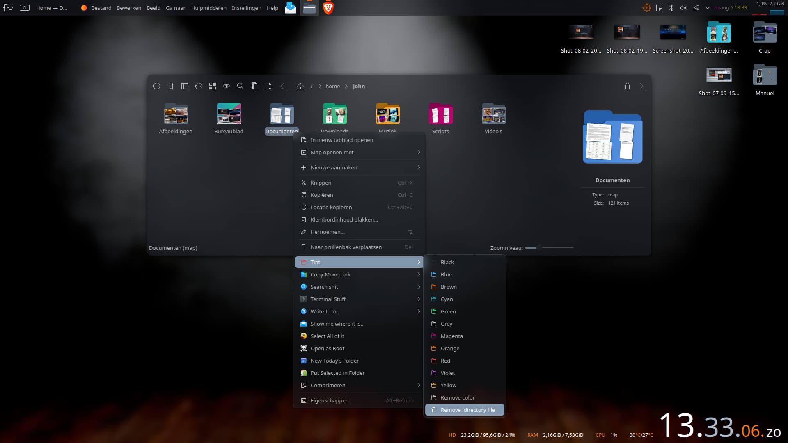Select the Afbeeldingen folder in the file view
The height and width of the screenshot is (443, 788).
coord(176,119)
